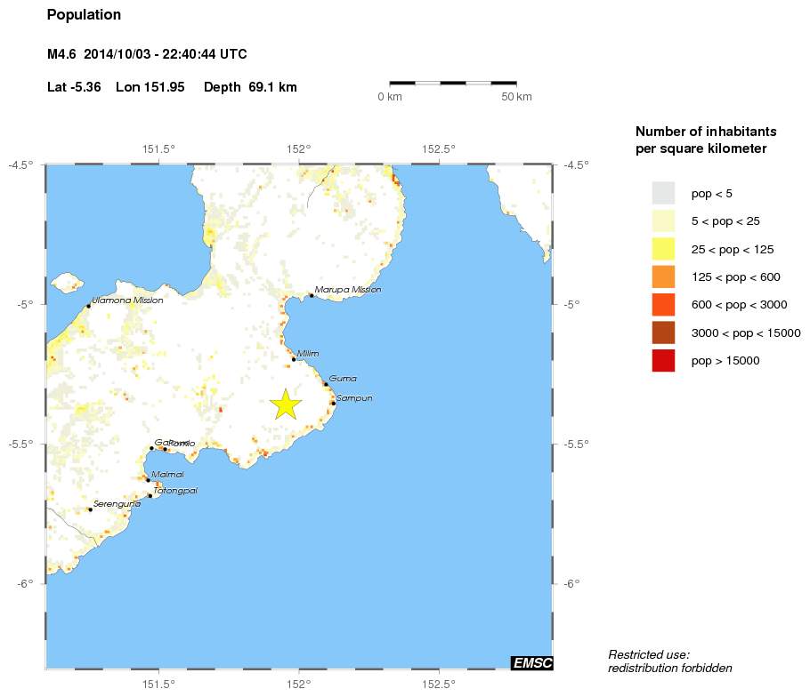
Task: Click the Milim town marker dot
Action: (x=293, y=359)
